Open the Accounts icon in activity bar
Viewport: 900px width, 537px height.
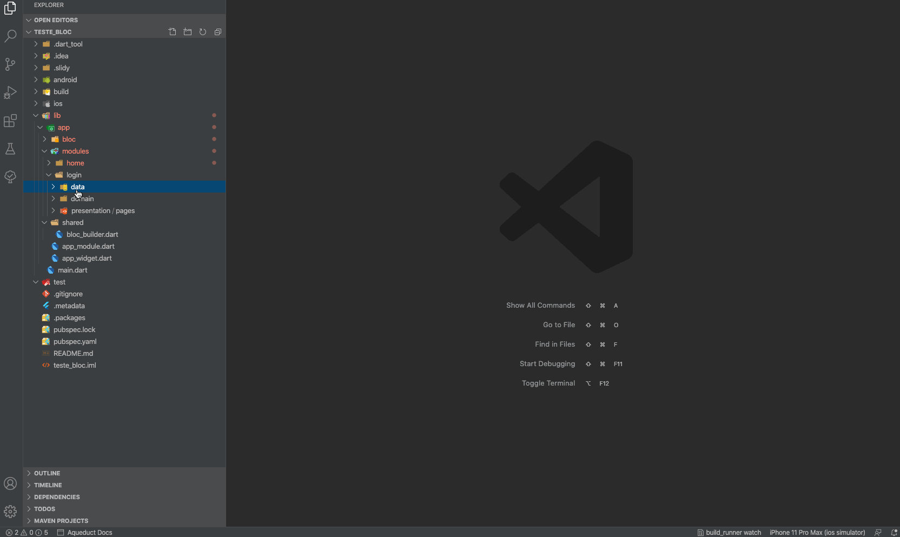pos(10,483)
